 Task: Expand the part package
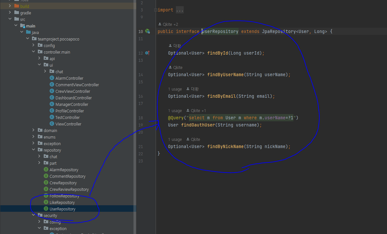[x=39, y=162]
